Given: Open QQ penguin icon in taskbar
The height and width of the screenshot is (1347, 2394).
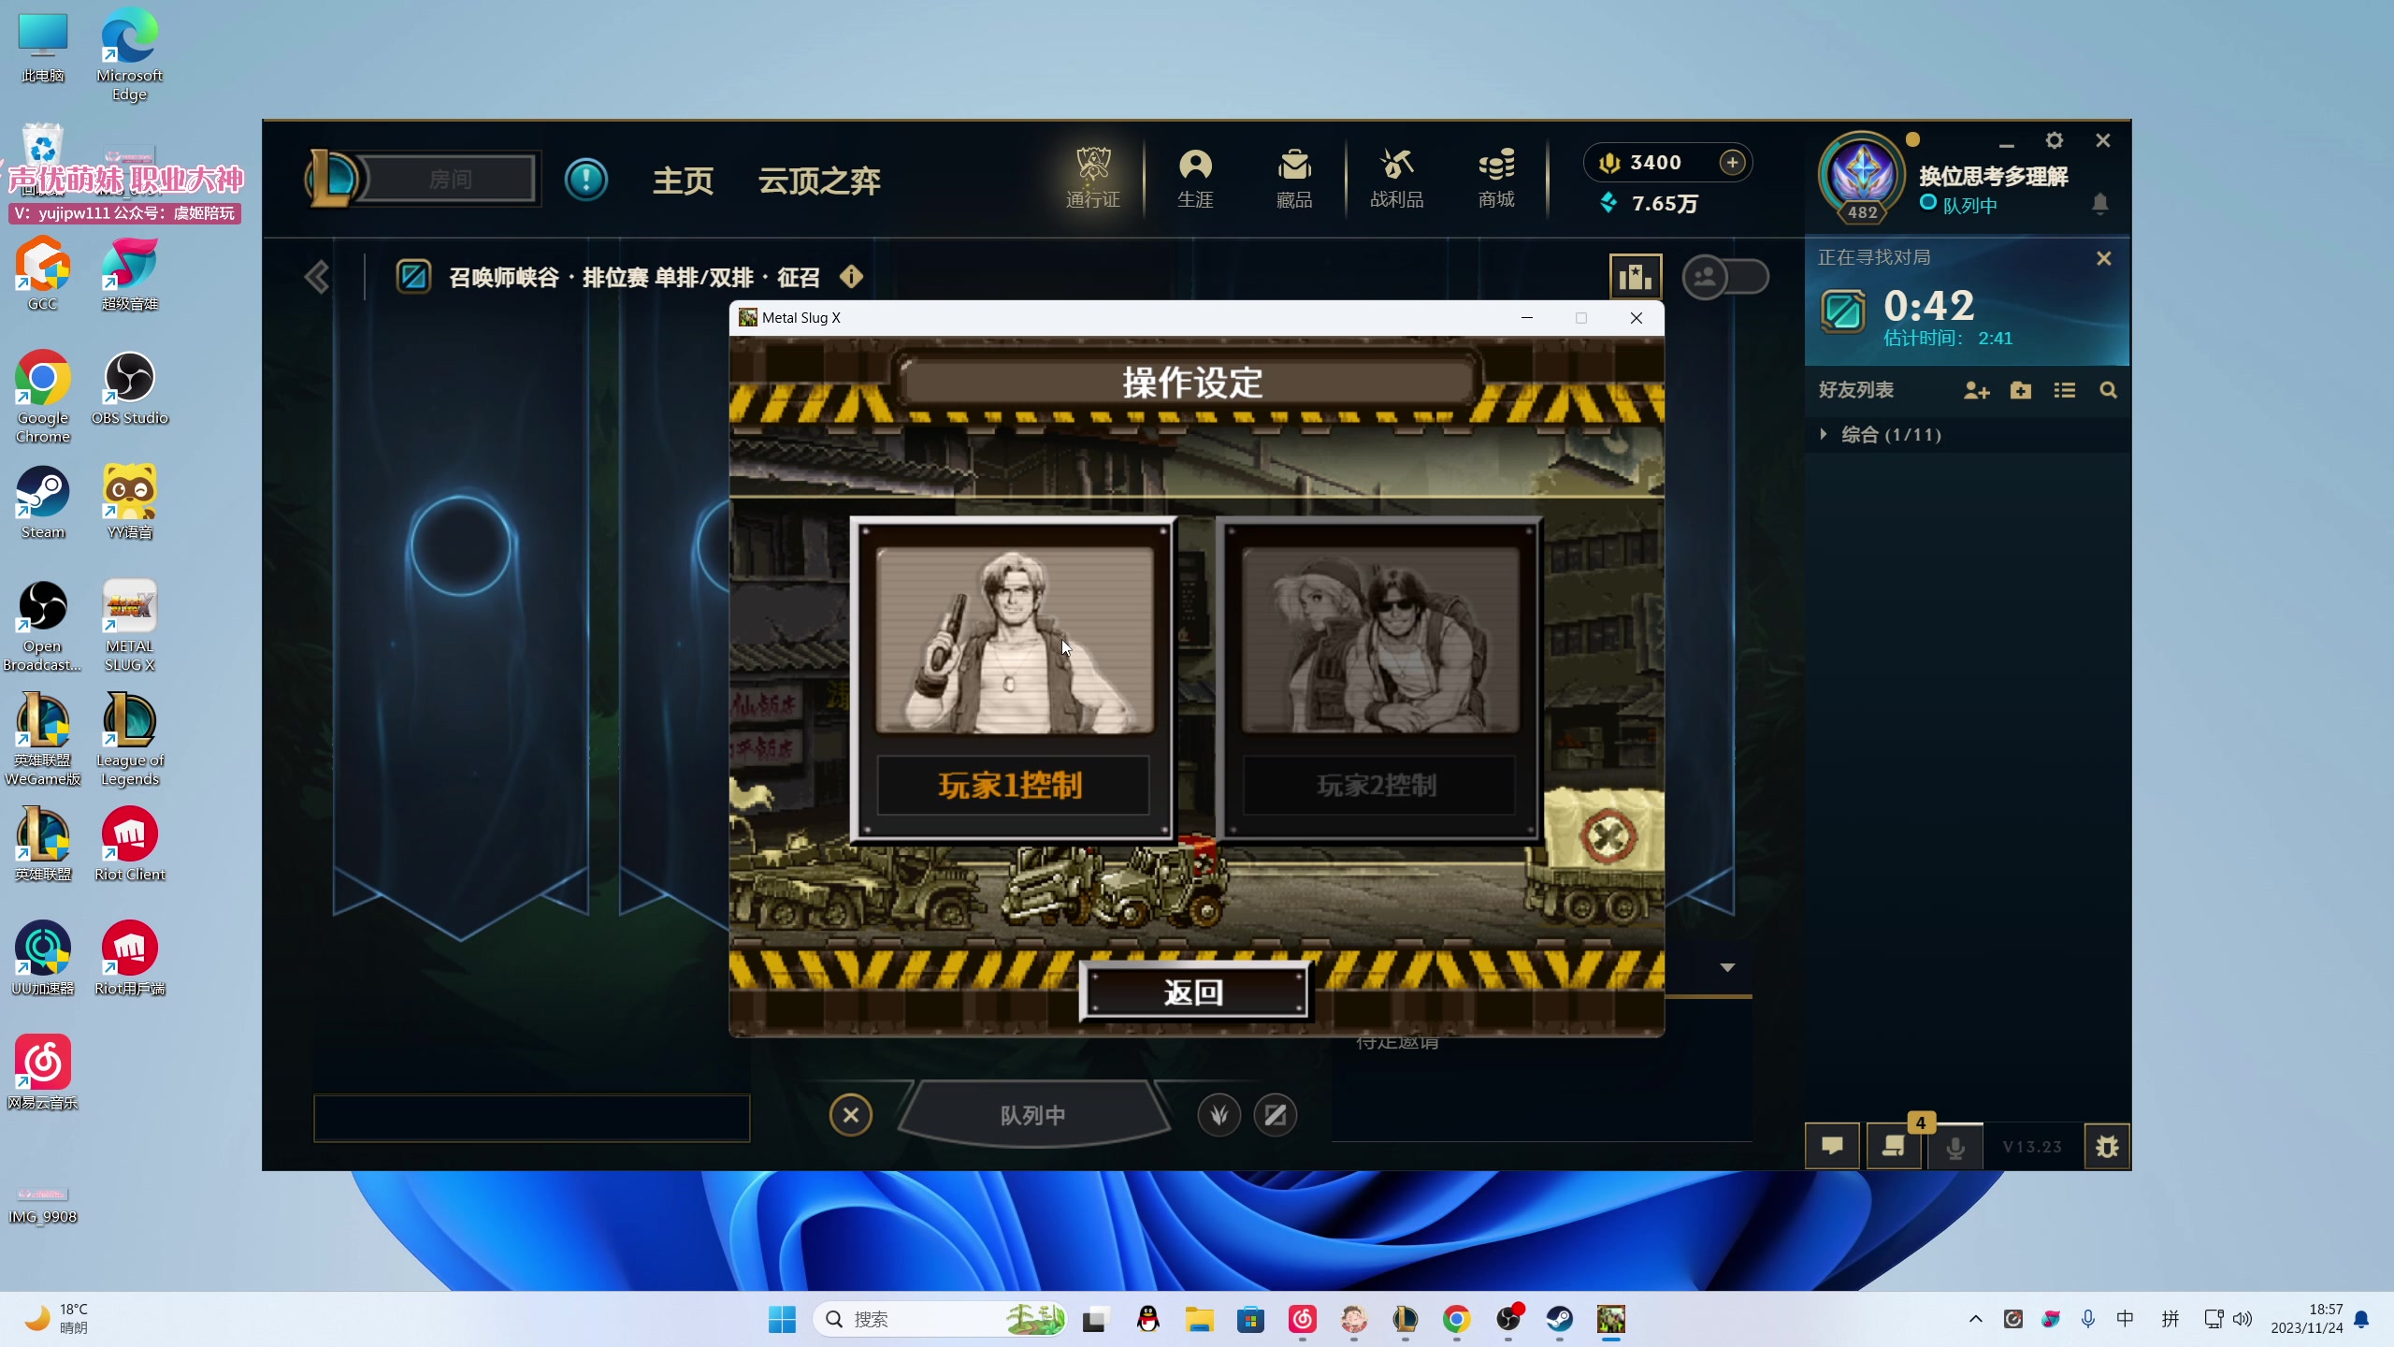Looking at the screenshot, I should click(x=1148, y=1319).
